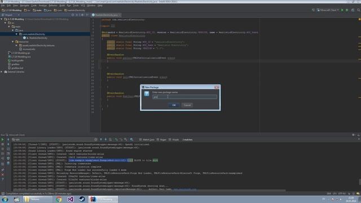Image resolution: width=361 pixels, height=203 pixels.
Task: Collapse the 1.7.10 Modding root node
Action: coord(2,19)
